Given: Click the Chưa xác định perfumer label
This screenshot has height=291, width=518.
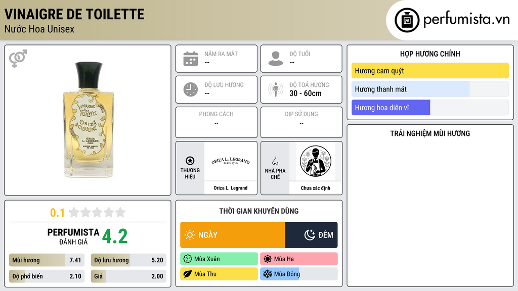Looking at the screenshot, I should pos(316,188).
